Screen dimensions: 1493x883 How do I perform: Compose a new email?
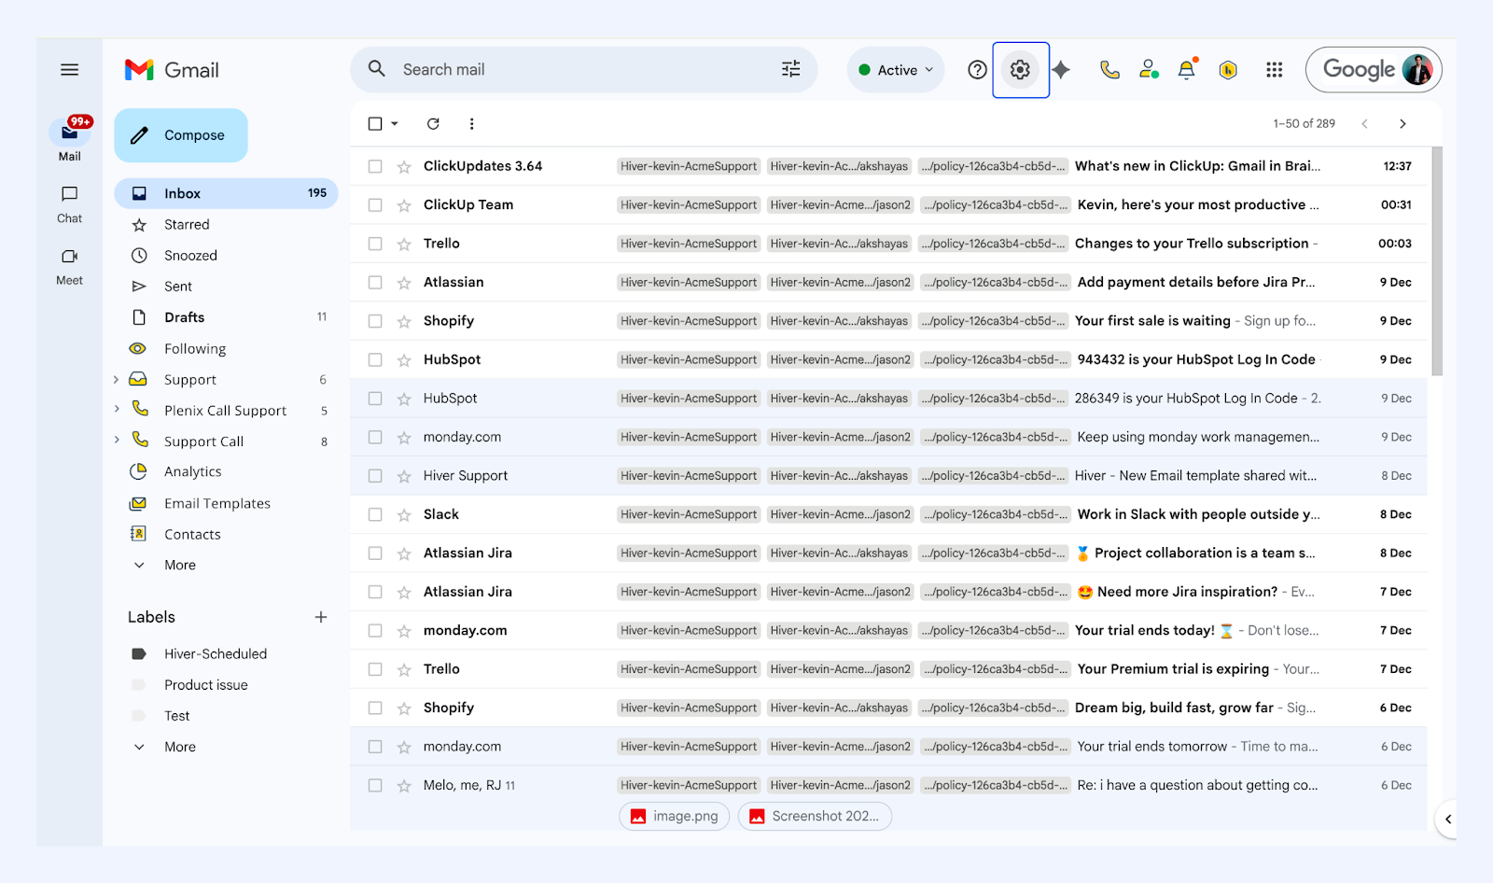tap(181, 135)
